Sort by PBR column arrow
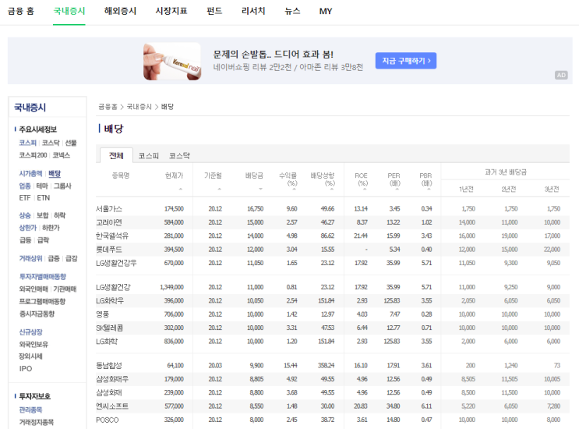The image size is (579, 429). [429, 189]
